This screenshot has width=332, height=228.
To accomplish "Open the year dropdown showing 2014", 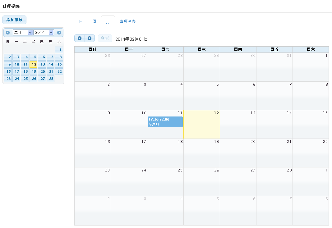I will click(44, 33).
